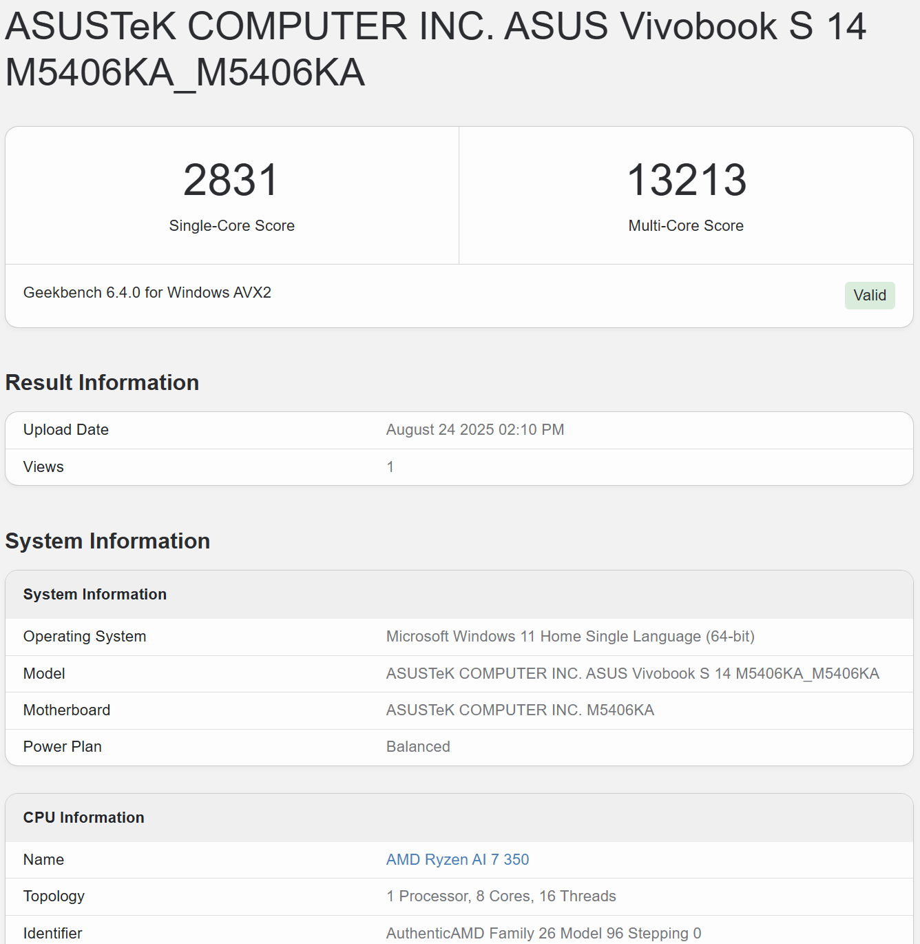920x944 pixels.
Task: Open the AMD Ryzen AI 7 350 link
Action: 457,859
